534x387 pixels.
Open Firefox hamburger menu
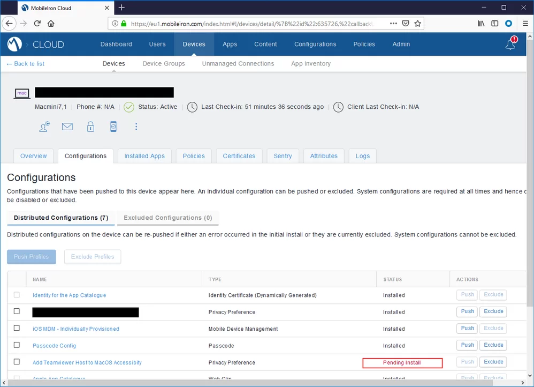point(525,24)
